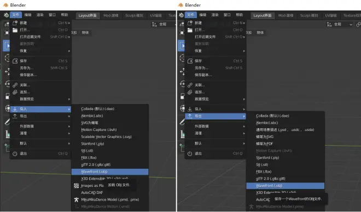The image size is (361, 212).
Task: Click chain-link icon beside 关联 in right window
Action: click(190, 85)
